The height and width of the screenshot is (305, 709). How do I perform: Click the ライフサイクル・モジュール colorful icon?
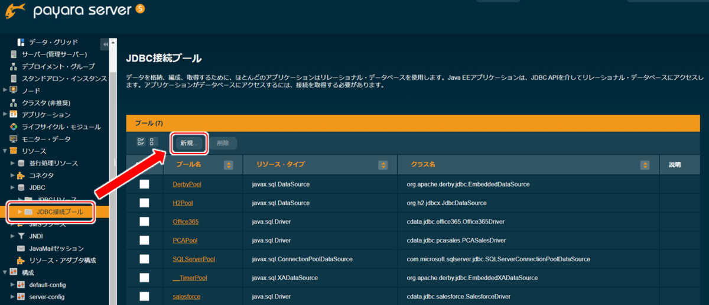[x=14, y=126]
